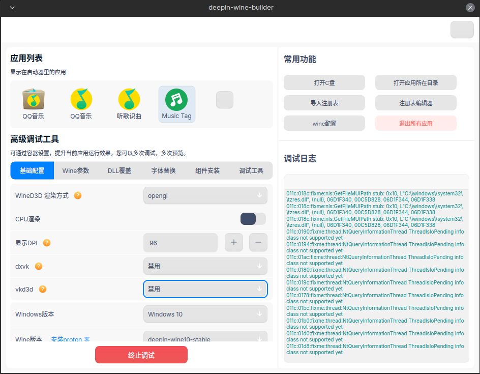
Task: Click the 打开C盘 button
Action: coord(324,83)
